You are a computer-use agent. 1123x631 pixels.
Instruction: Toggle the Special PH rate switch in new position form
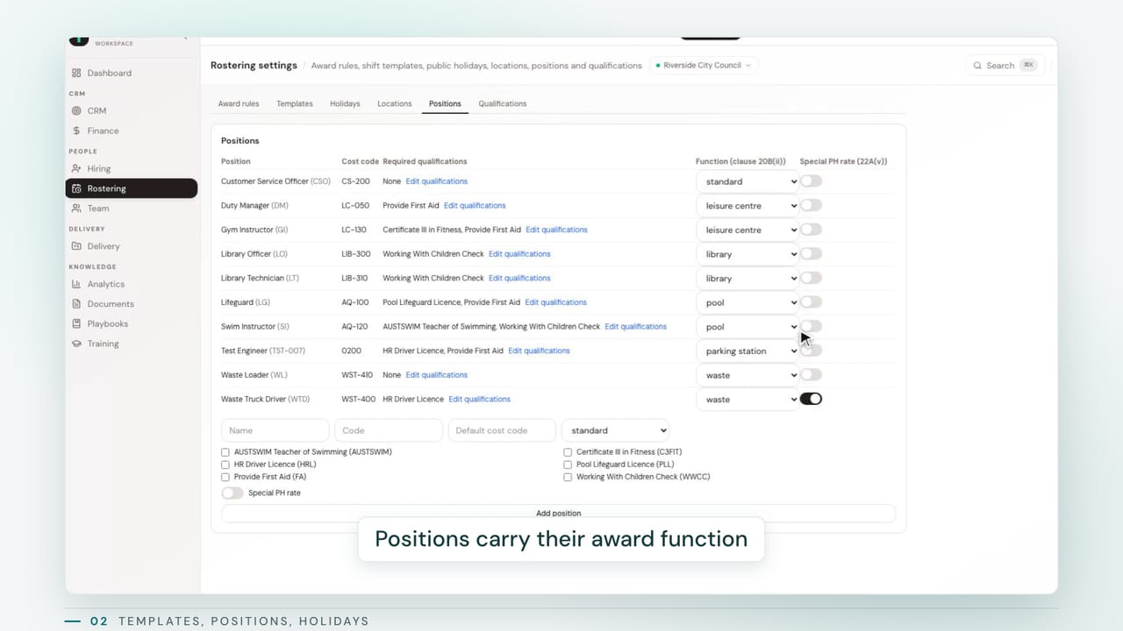coord(232,493)
